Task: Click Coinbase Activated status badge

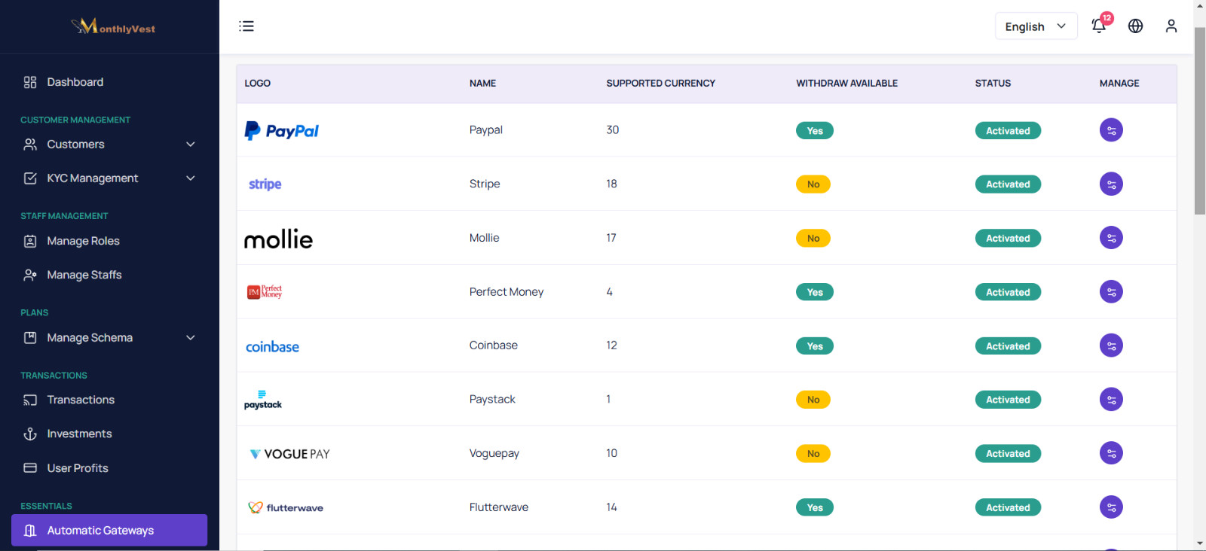Action: pos(1008,346)
